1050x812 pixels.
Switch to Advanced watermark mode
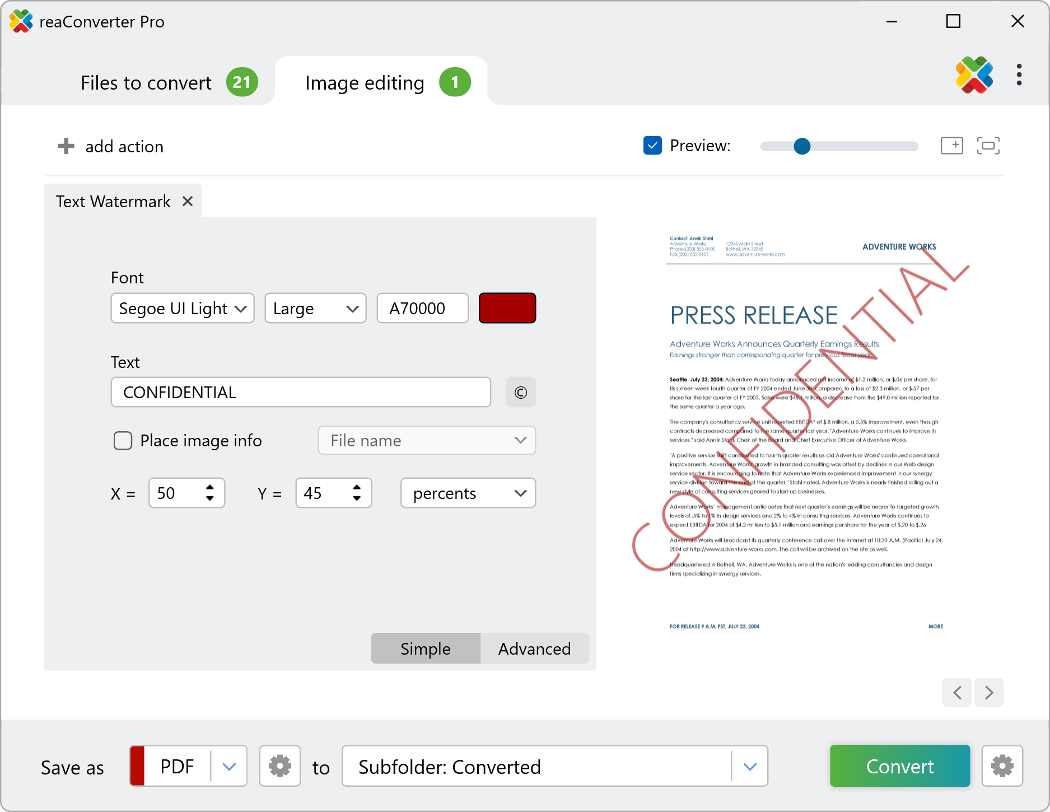click(534, 648)
